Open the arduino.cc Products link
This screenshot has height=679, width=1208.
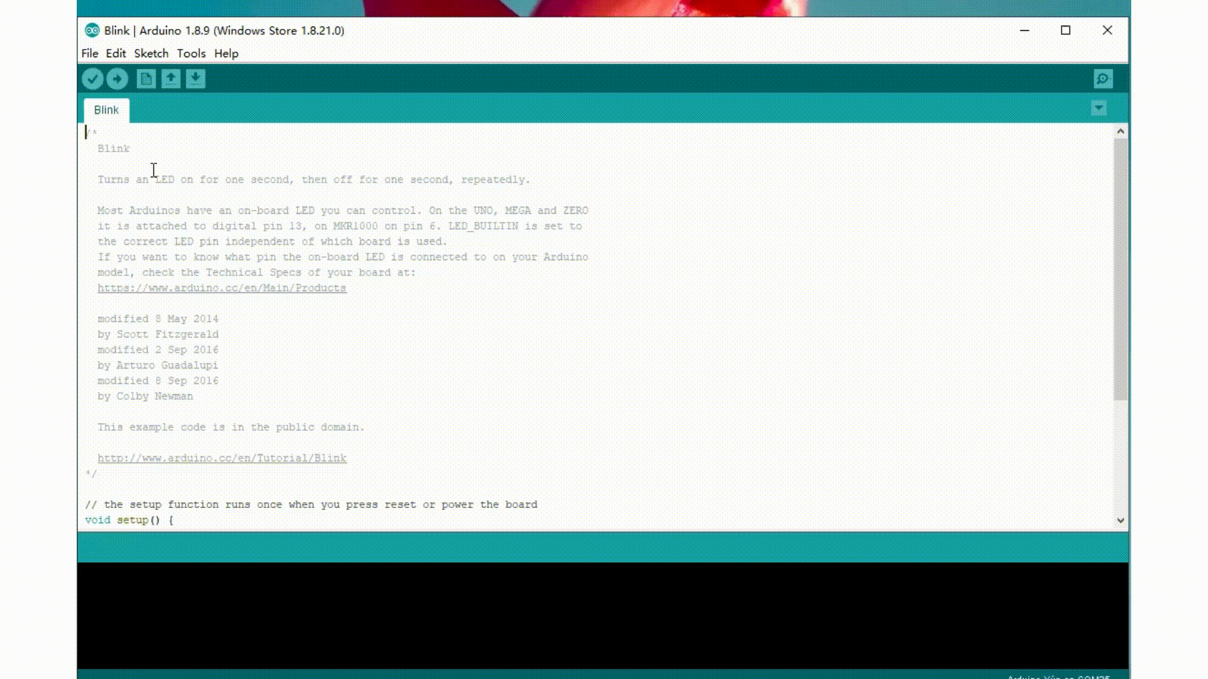(221, 288)
